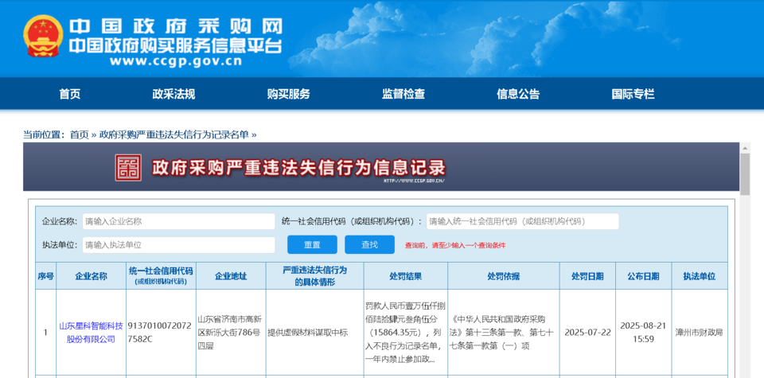Image resolution: width=764 pixels, height=378 pixels.
Task: Open the 信息公告 navigation item
Action: click(518, 94)
